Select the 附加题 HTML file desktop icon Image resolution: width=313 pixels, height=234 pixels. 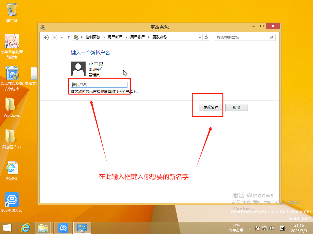12,171
